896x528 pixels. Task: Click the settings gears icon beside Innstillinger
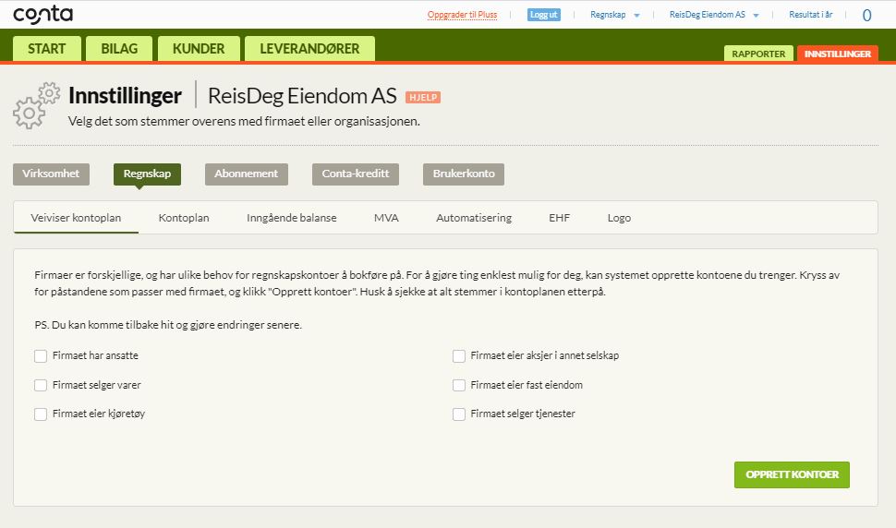[37, 105]
